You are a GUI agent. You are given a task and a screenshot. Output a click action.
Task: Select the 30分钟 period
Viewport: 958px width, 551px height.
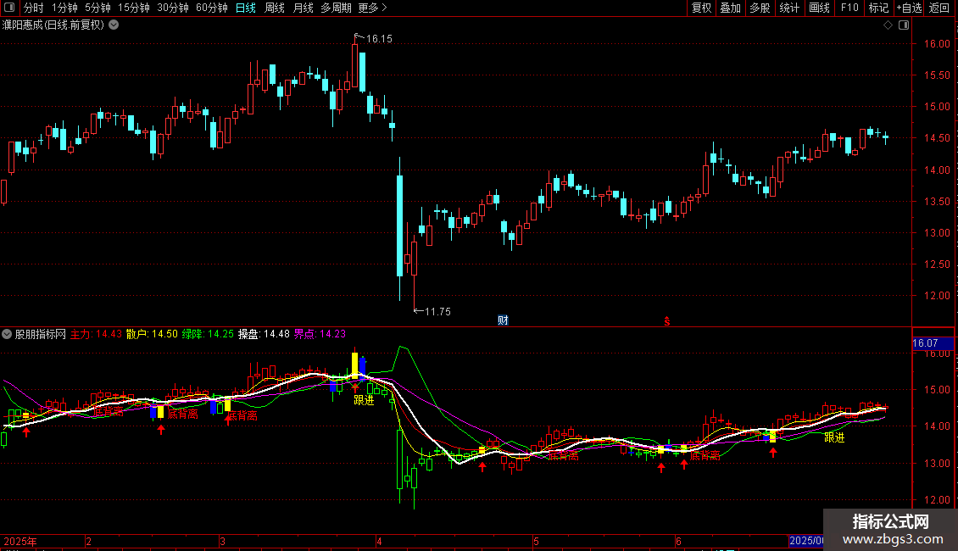173,8
